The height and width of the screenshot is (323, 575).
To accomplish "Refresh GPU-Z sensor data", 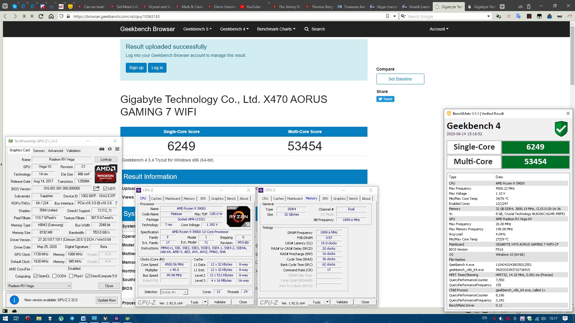I will (110, 149).
